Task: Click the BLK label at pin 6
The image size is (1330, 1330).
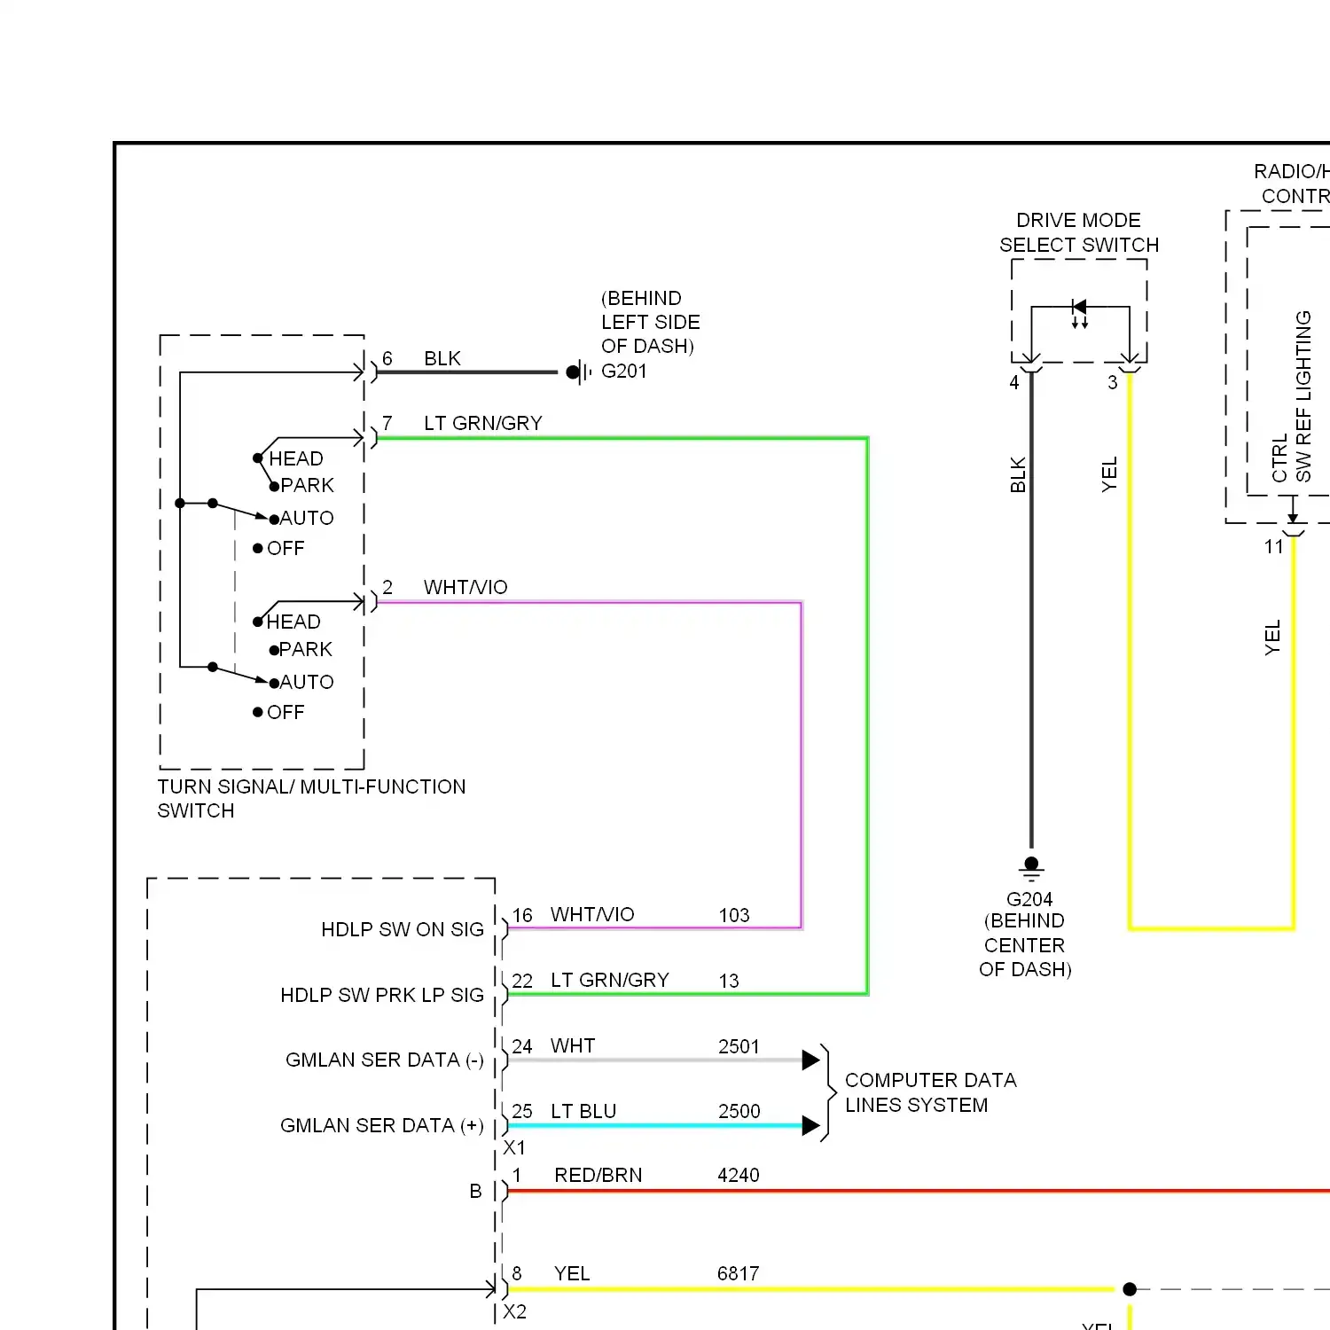Action: (442, 359)
